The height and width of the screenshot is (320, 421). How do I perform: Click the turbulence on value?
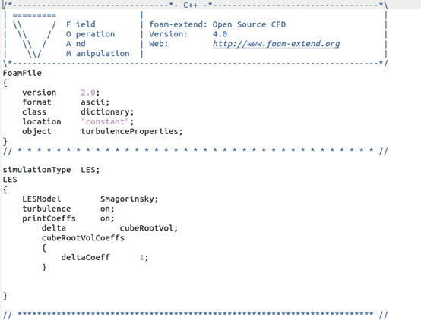point(105,209)
